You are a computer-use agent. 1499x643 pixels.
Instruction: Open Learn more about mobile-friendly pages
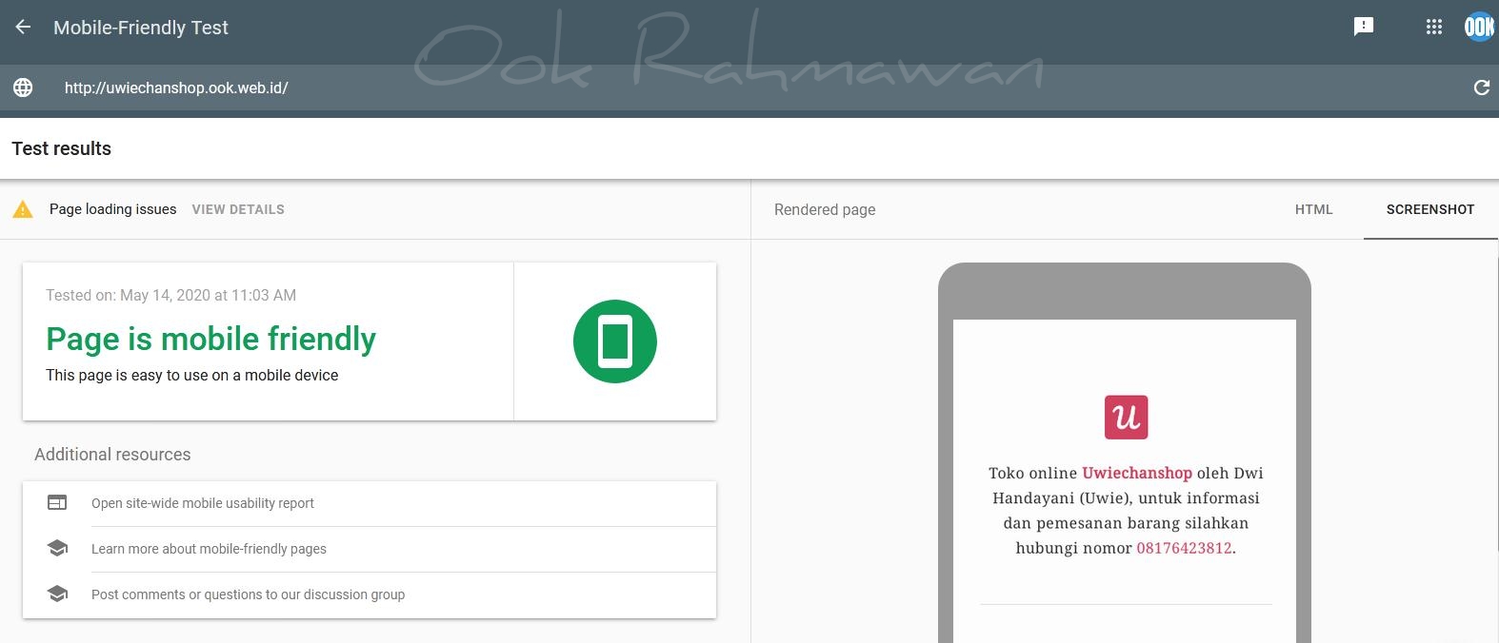tap(209, 549)
